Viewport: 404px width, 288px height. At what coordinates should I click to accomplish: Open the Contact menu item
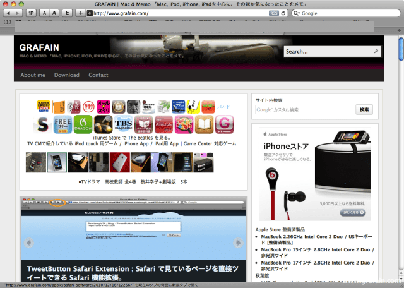[98, 75]
